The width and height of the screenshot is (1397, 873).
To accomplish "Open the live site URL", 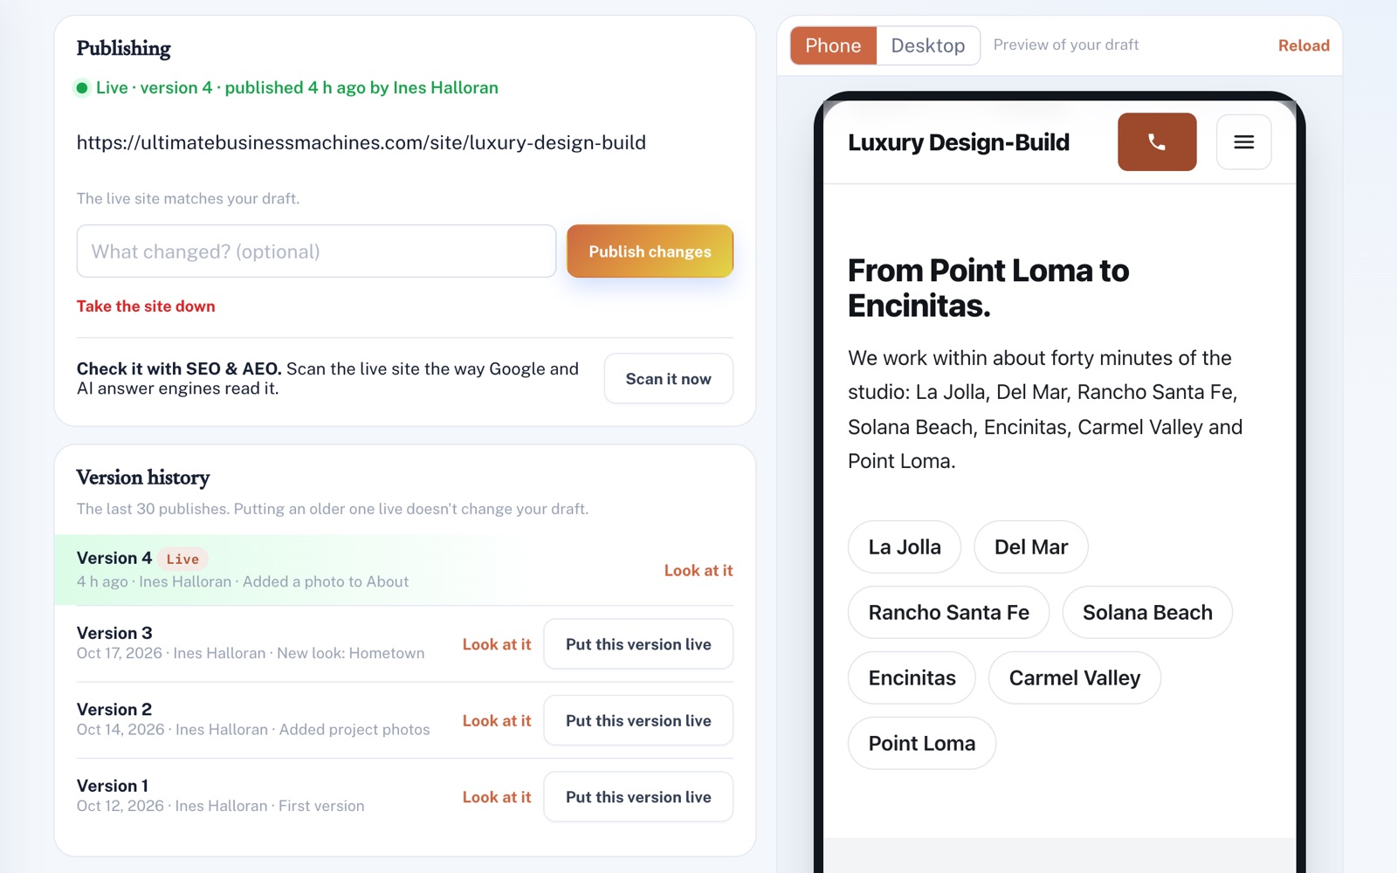I will pos(361,143).
